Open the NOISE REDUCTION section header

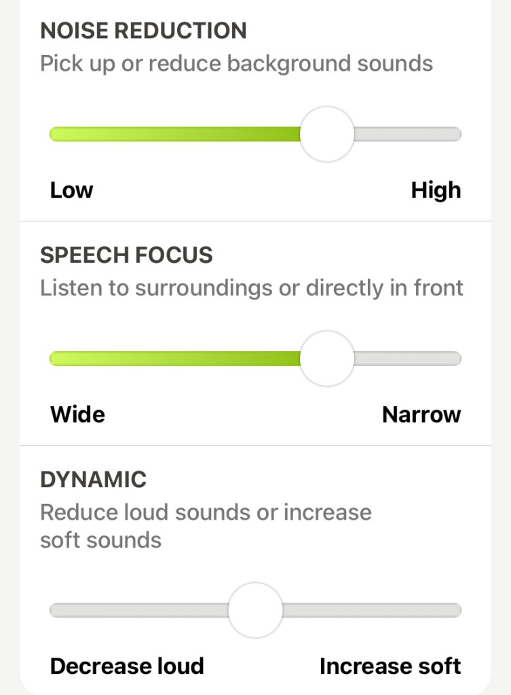tap(145, 31)
